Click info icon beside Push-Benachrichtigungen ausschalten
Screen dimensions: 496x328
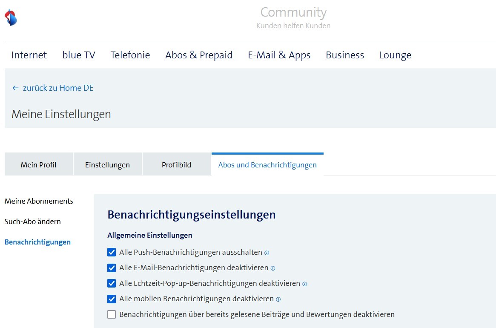(267, 253)
